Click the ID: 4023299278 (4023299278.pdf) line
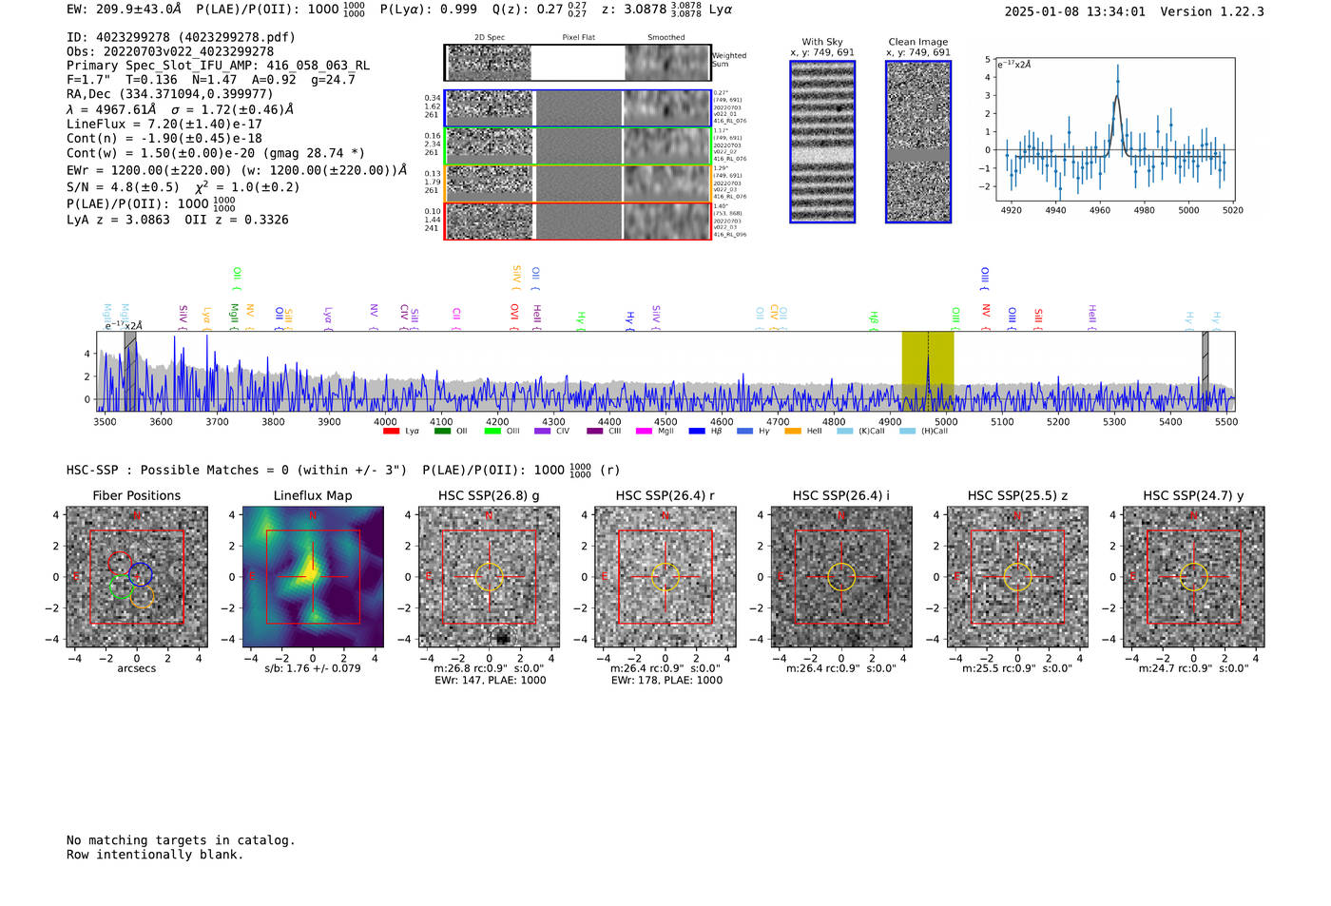 coord(181,37)
